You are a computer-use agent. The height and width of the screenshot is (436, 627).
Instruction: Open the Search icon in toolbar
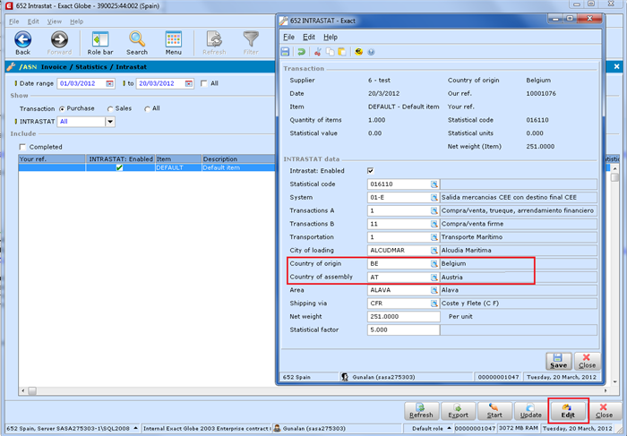tap(137, 39)
